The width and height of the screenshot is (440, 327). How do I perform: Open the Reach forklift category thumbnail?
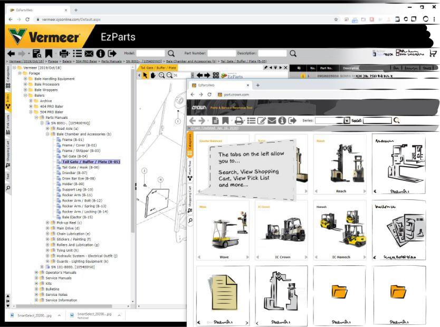tap(341, 164)
